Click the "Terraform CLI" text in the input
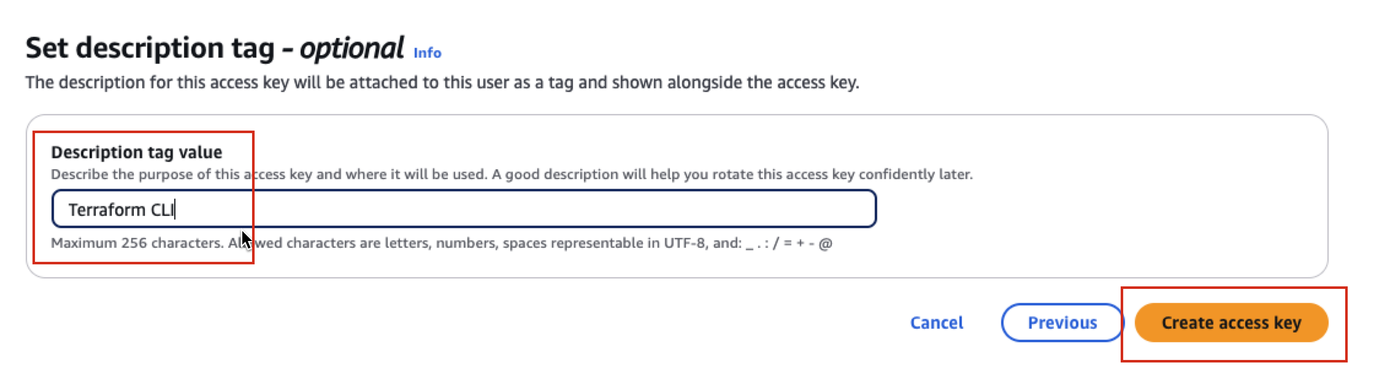Viewport: 1390px width, 379px height. 121,210
